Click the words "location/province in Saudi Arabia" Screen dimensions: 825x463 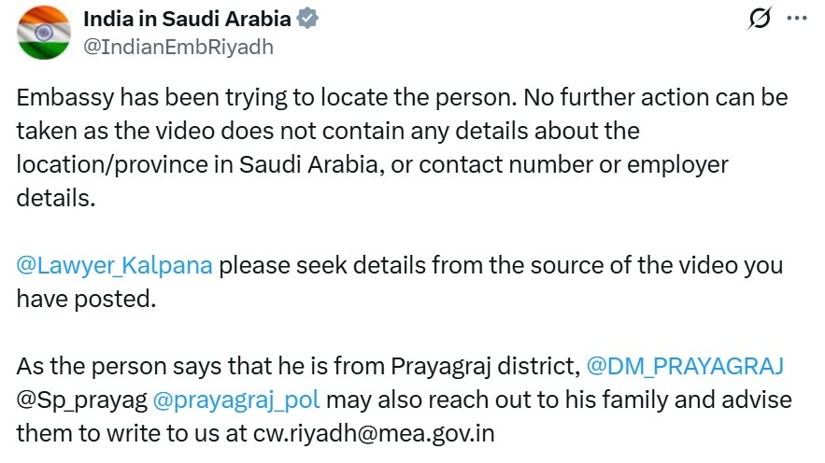(x=189, y=164)
